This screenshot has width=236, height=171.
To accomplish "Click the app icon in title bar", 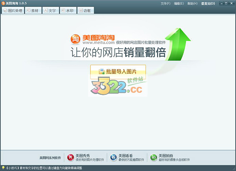I will [3, 3].
